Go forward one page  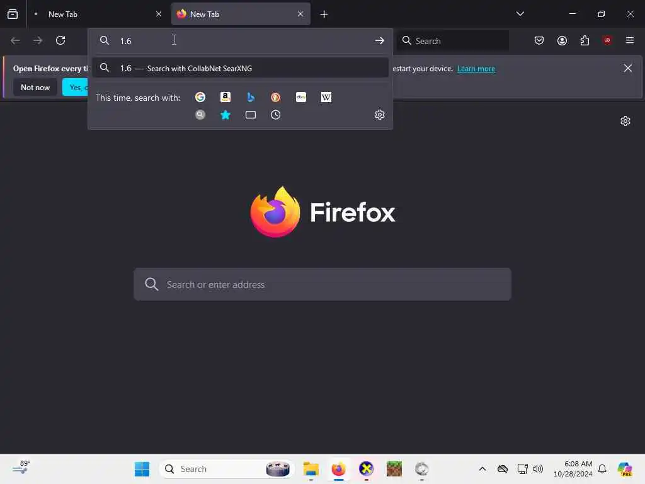[38, 40]
